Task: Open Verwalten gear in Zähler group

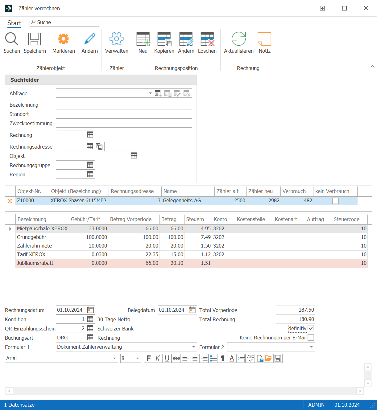Action: coord(117,39)
